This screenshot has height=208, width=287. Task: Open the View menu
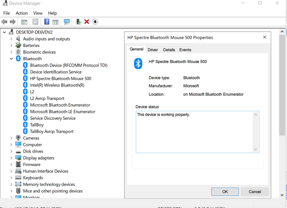38,13
